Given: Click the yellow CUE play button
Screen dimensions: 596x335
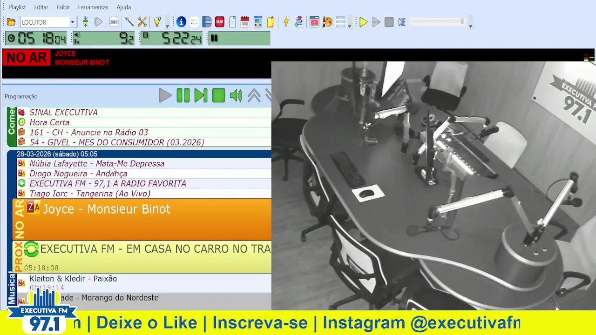Looking at the screenshot, I should (363, 22).
